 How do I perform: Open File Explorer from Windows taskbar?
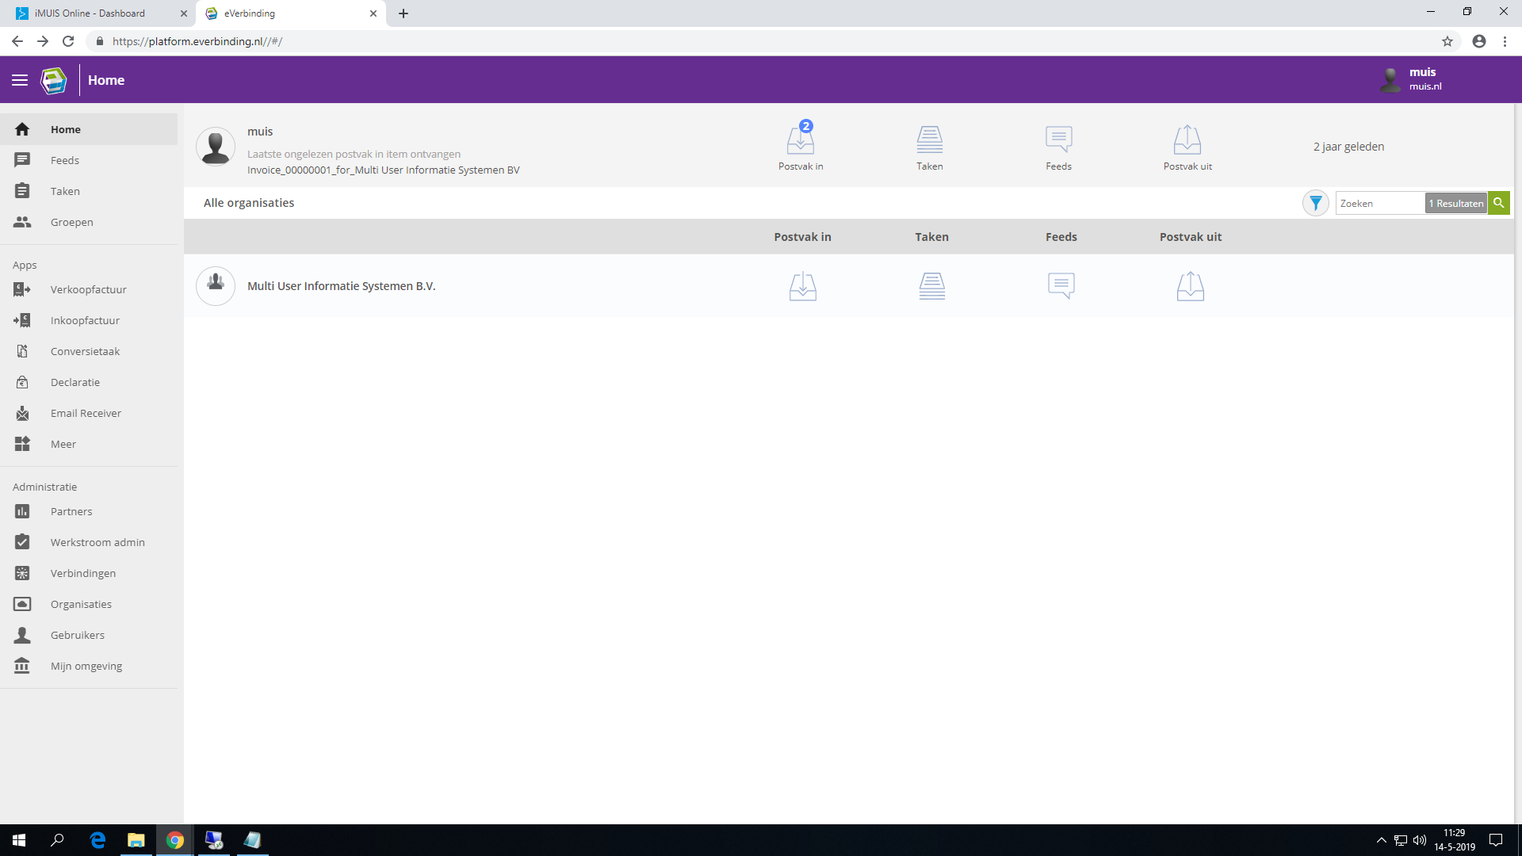point(136,840)
